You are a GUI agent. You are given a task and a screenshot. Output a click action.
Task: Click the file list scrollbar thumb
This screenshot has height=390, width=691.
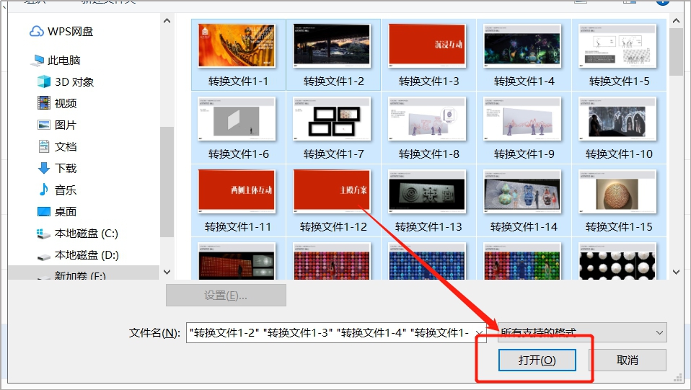click(676, 52)
